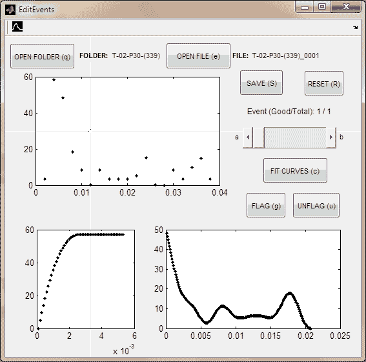This screenshot has width=366, height=362.
Task: Click the bottom-right decaying curve plot
Action: 253,279
